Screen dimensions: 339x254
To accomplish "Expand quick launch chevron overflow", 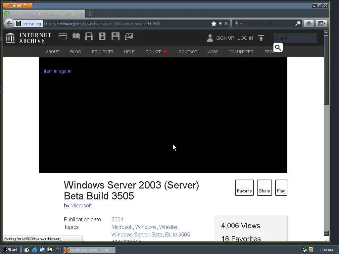I will click(57, 249).
